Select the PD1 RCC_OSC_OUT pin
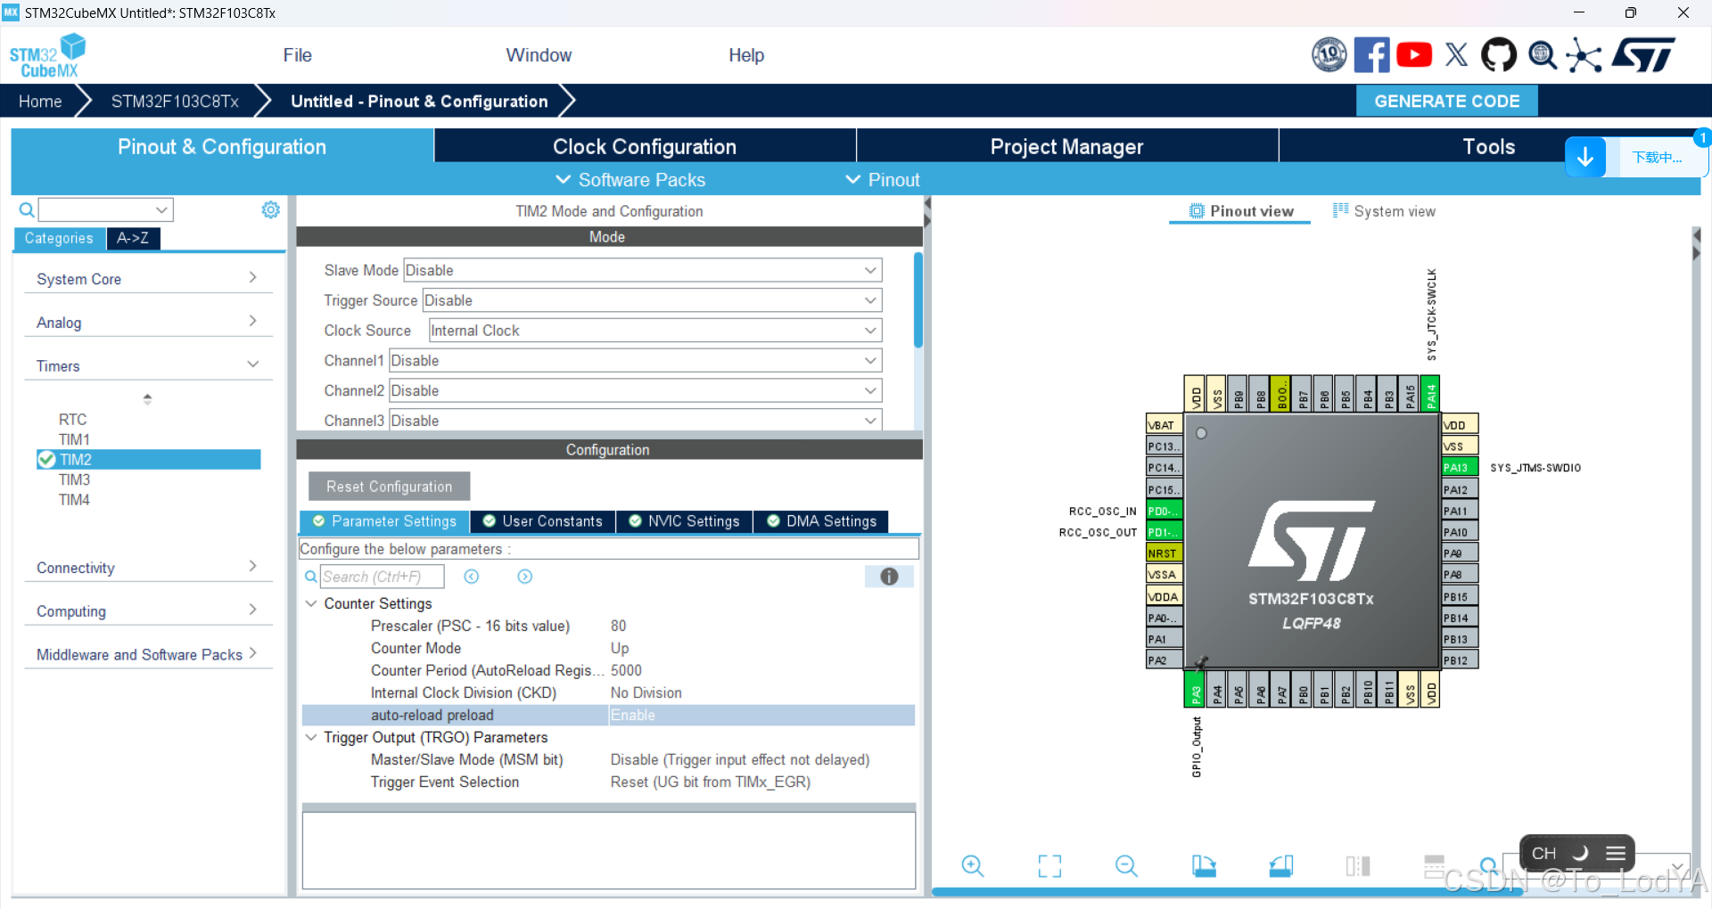 pyautogui.click(x=1164, y=532)
